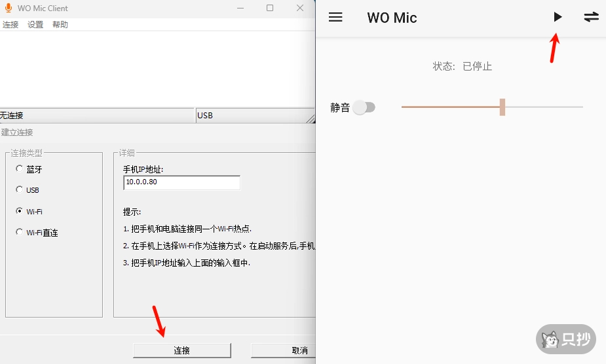606x364 pixels.
Task: Click hint 1 about same Wi-Fi hotspot
Action: 187,229
